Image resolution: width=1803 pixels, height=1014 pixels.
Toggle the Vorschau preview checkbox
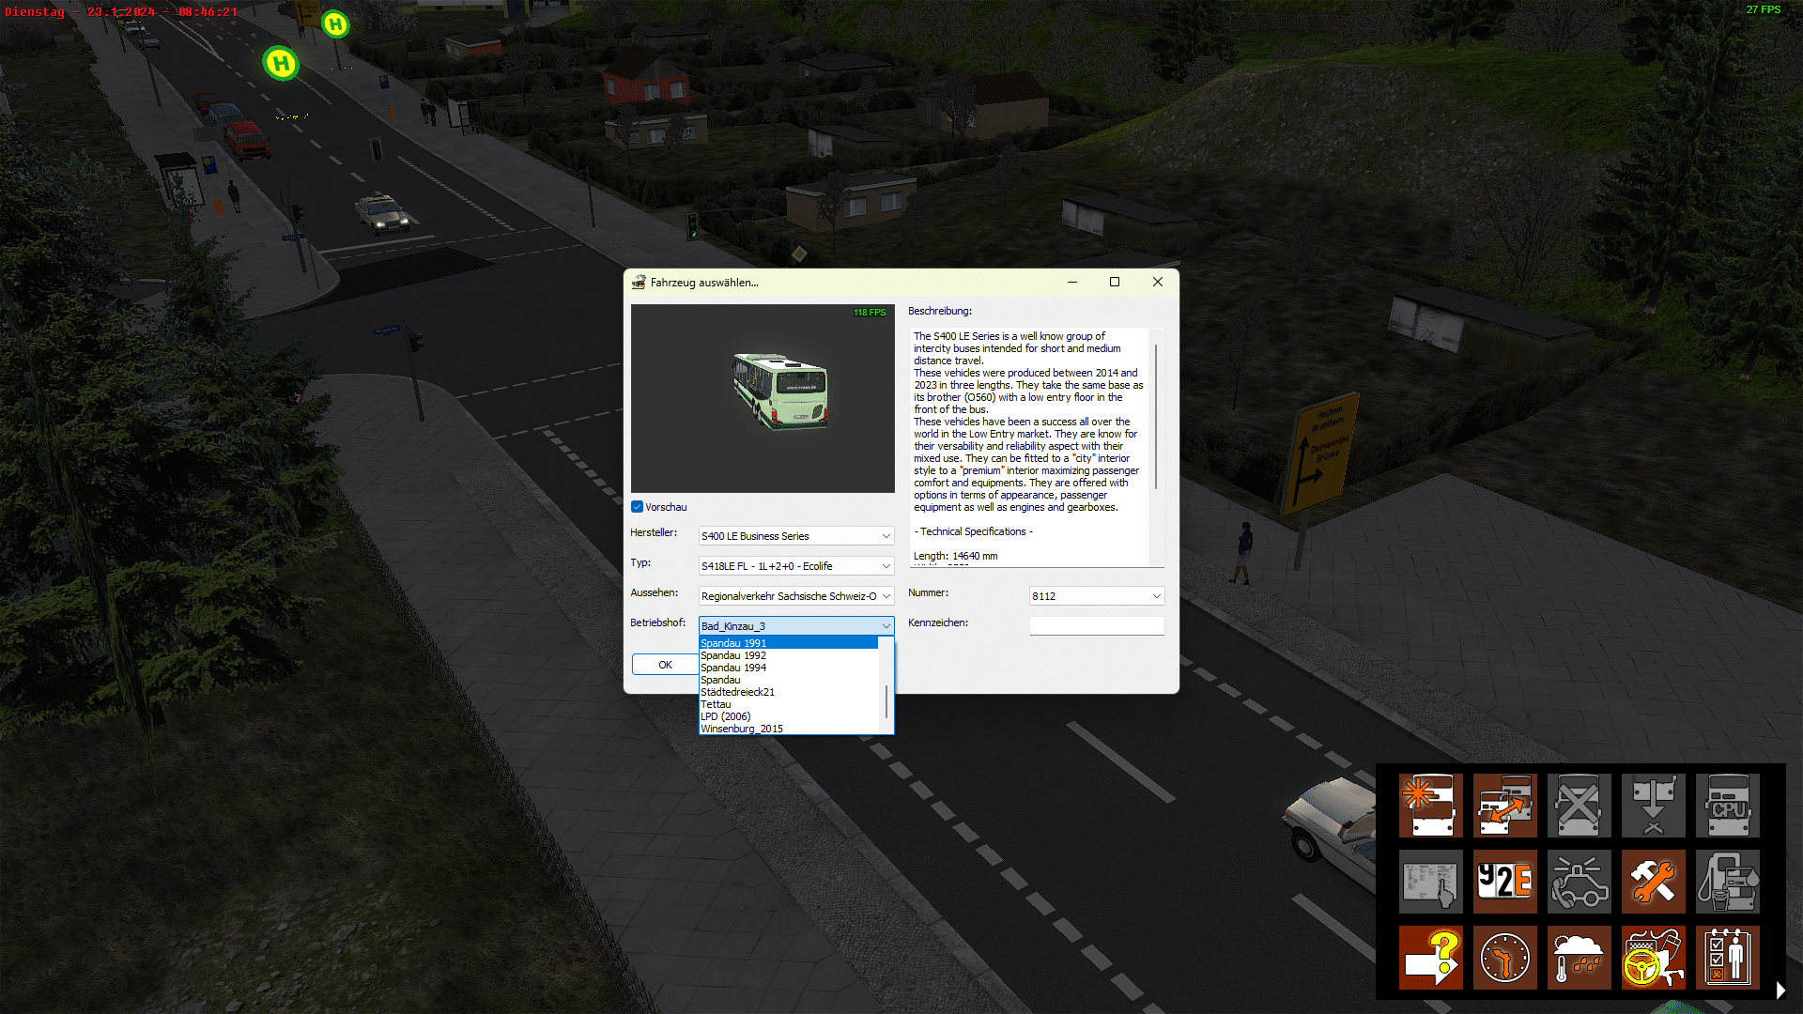(638, 507)
